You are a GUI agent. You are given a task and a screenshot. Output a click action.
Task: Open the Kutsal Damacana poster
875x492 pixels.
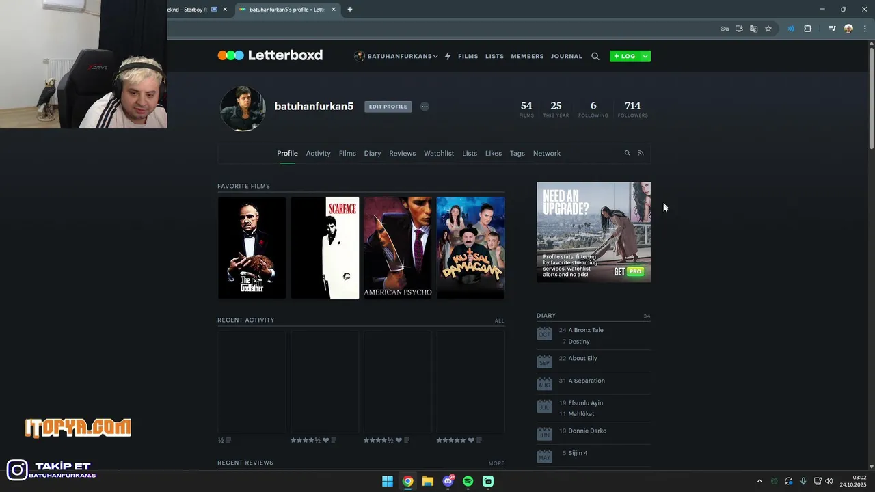(x=471, y=248)
